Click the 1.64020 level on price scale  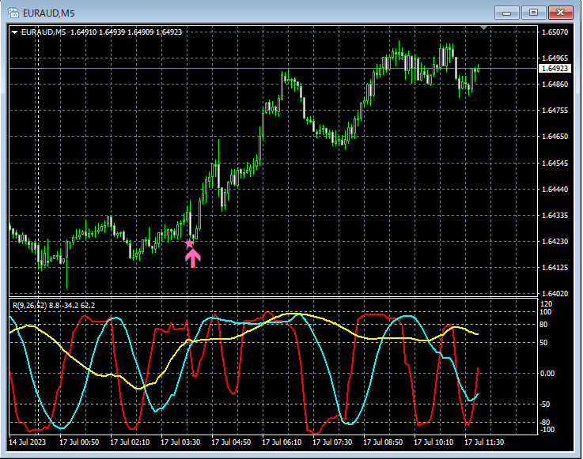tap(555, 293)
